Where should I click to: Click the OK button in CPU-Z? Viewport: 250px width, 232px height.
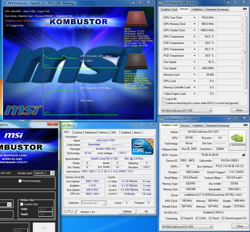point(146,212)
